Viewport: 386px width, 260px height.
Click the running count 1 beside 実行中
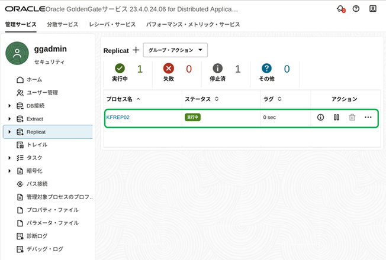[x=140, y=69]
